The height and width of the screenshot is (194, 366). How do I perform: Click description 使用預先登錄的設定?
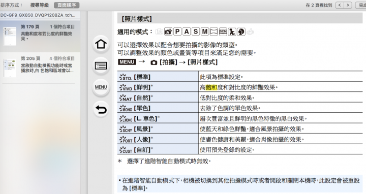[x=227, y=150]
